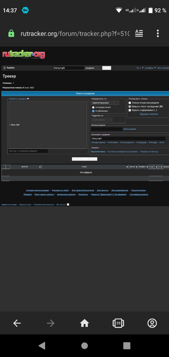
Task: Open 'Торрентопедия' footer link
Action: point(138,190)
